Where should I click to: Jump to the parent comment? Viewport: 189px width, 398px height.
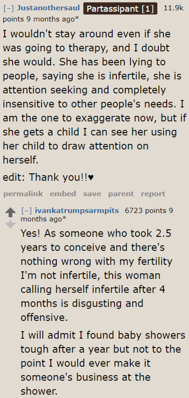tap(121, 194)
